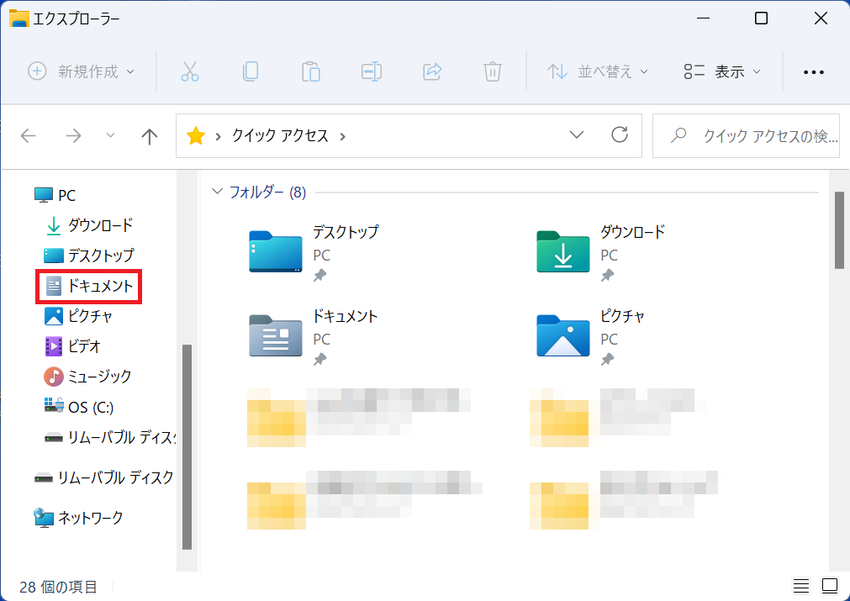Click the エクスプローラー title bar folder icon

click(x=19, y=18)
